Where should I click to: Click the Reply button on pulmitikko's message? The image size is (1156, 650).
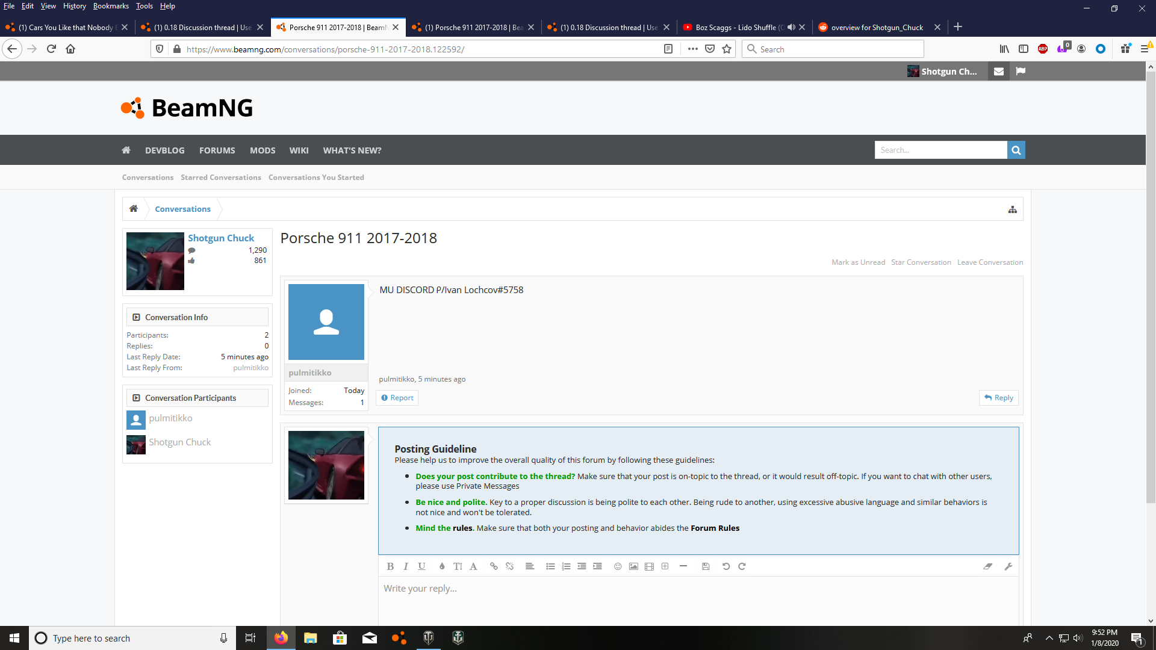pos(999,398)
